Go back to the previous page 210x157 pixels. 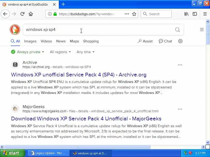(5, 14)
